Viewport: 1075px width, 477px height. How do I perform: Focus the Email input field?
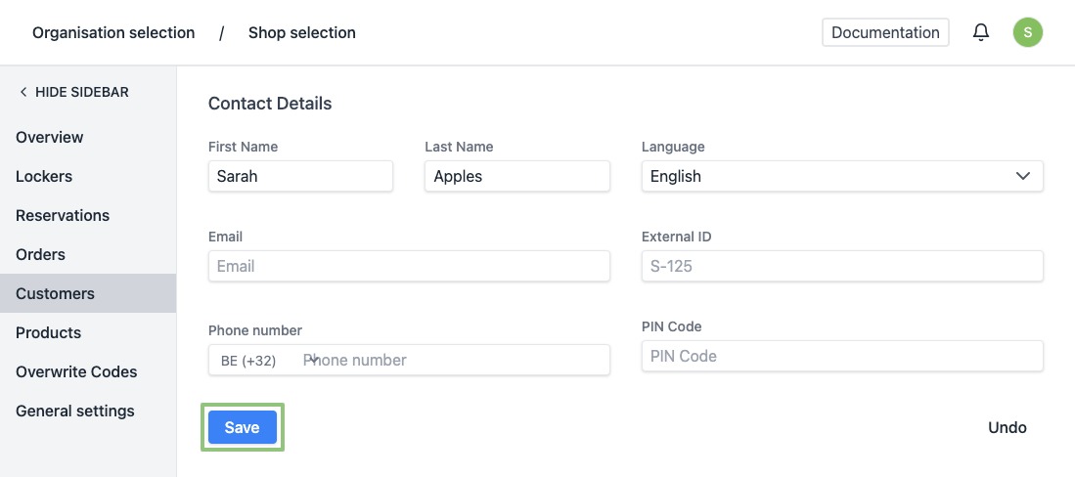tap(409, 266)
